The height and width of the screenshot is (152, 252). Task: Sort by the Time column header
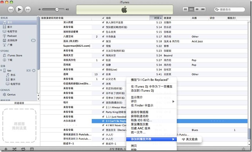(x=156, y=18)
